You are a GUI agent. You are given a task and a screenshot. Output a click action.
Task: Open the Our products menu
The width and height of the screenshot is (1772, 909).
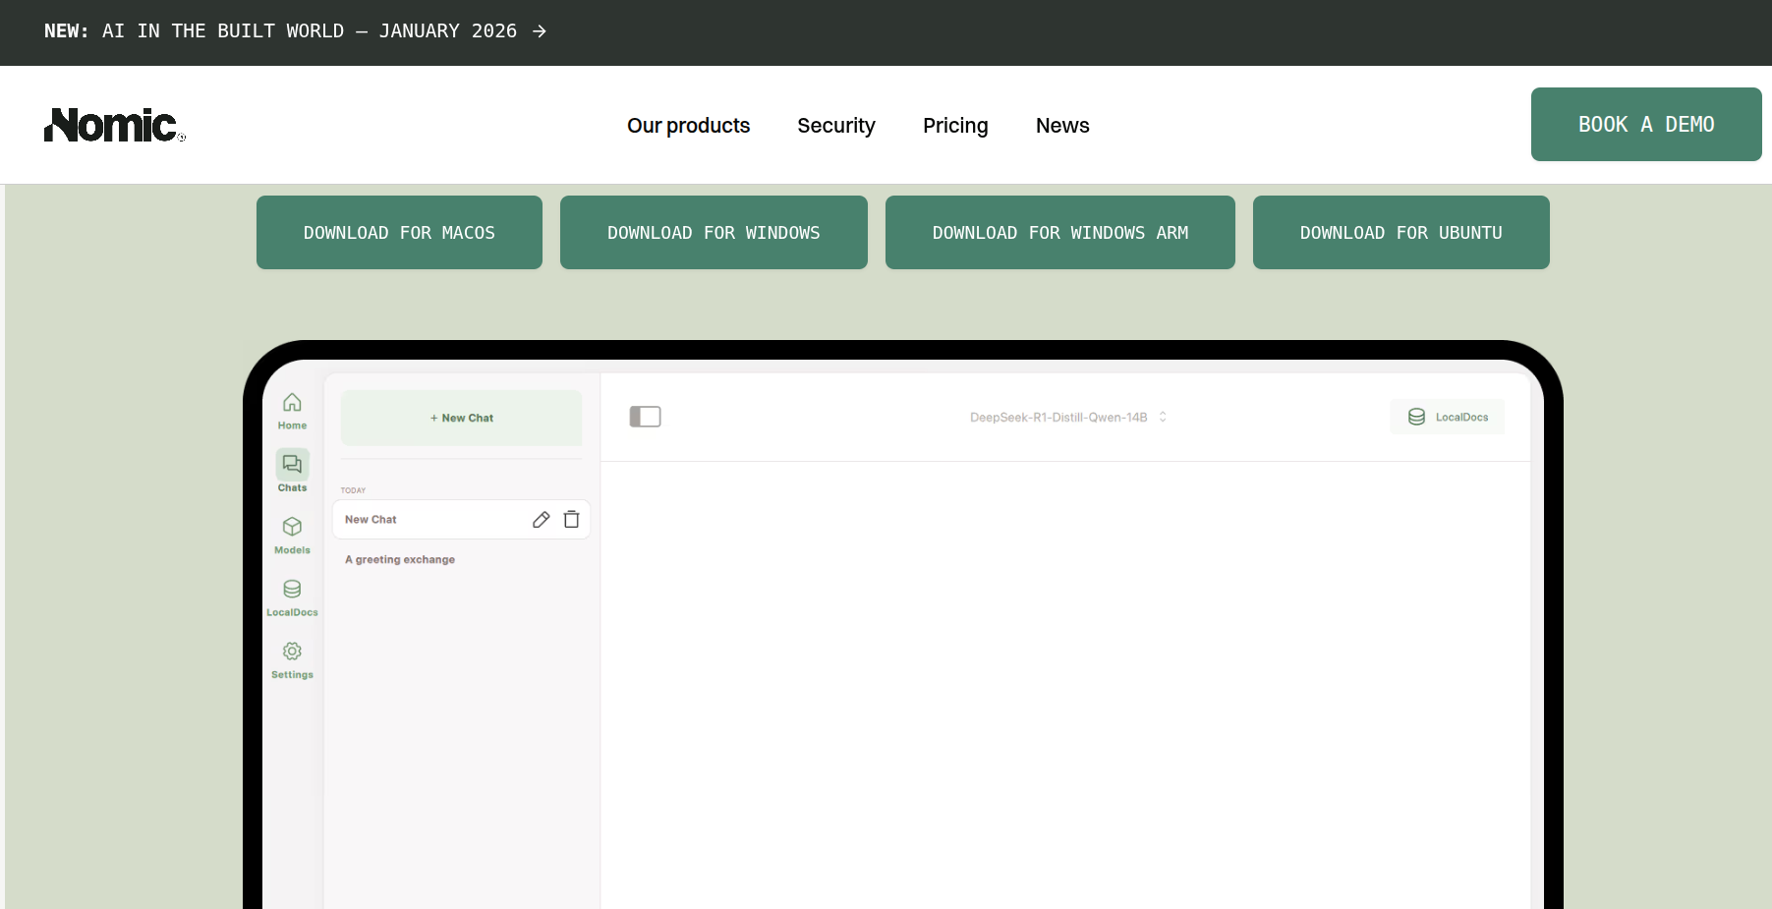point(688,126)
